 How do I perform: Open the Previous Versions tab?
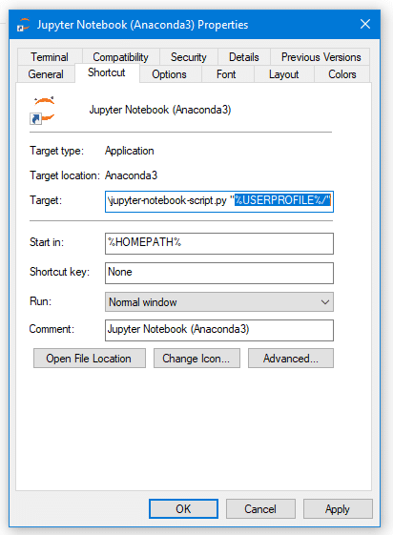321,57
